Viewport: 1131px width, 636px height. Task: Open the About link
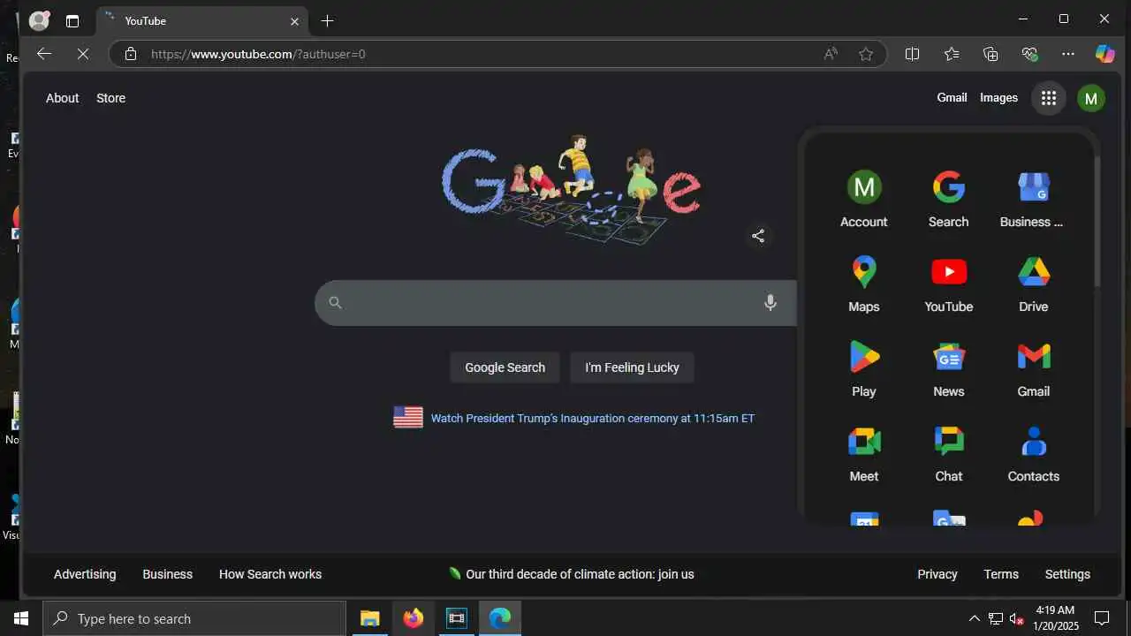(x=62, y=98)
